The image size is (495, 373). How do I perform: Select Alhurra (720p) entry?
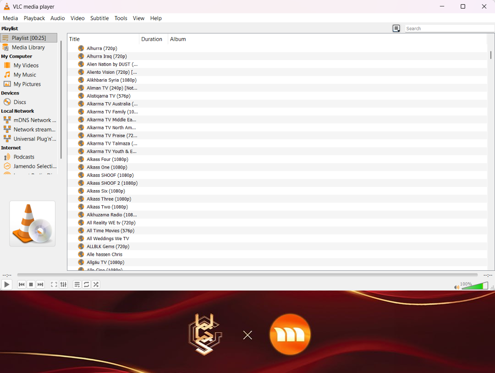pyautogui.click(x=277, y=48)
